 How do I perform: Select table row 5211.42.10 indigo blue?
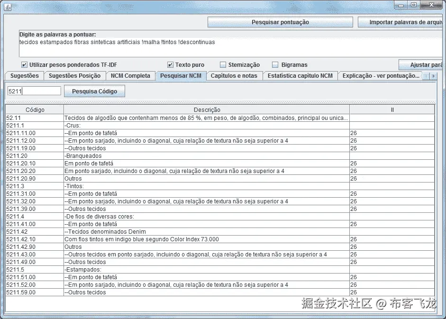tap(220, 239)
